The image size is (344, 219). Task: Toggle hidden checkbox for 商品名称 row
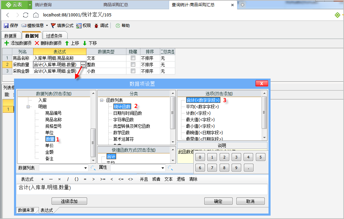[x=133, y=58]
